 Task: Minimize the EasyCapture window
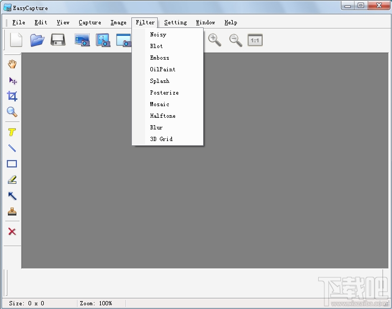coord(348,5)
